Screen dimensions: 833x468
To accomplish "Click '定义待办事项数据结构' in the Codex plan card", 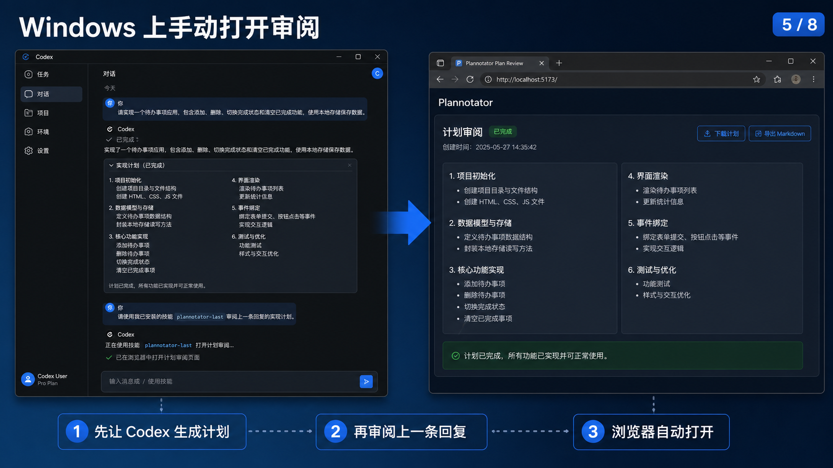I will coord(144,217).
